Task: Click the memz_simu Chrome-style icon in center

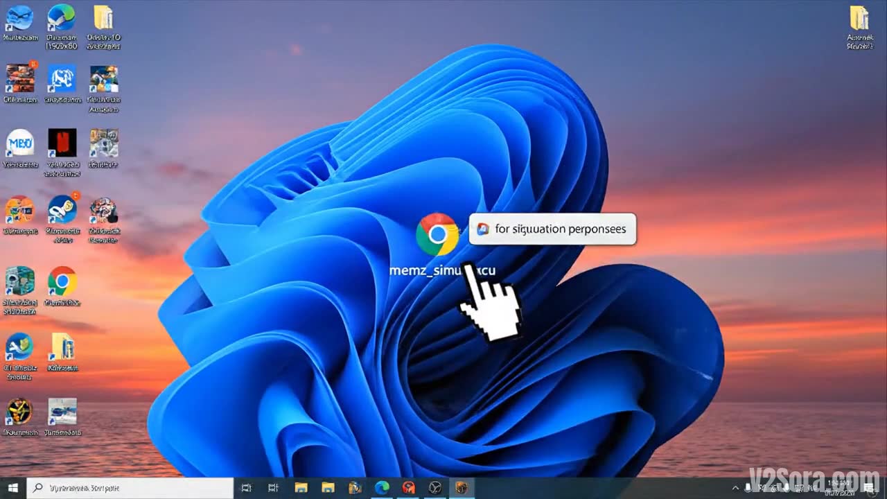Action: click(x=437, y=235)
